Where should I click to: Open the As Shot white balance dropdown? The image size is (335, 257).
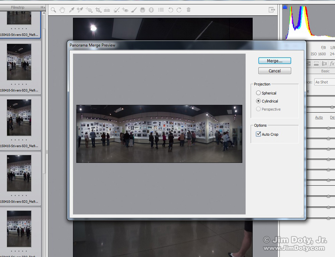tap(325, 82)
